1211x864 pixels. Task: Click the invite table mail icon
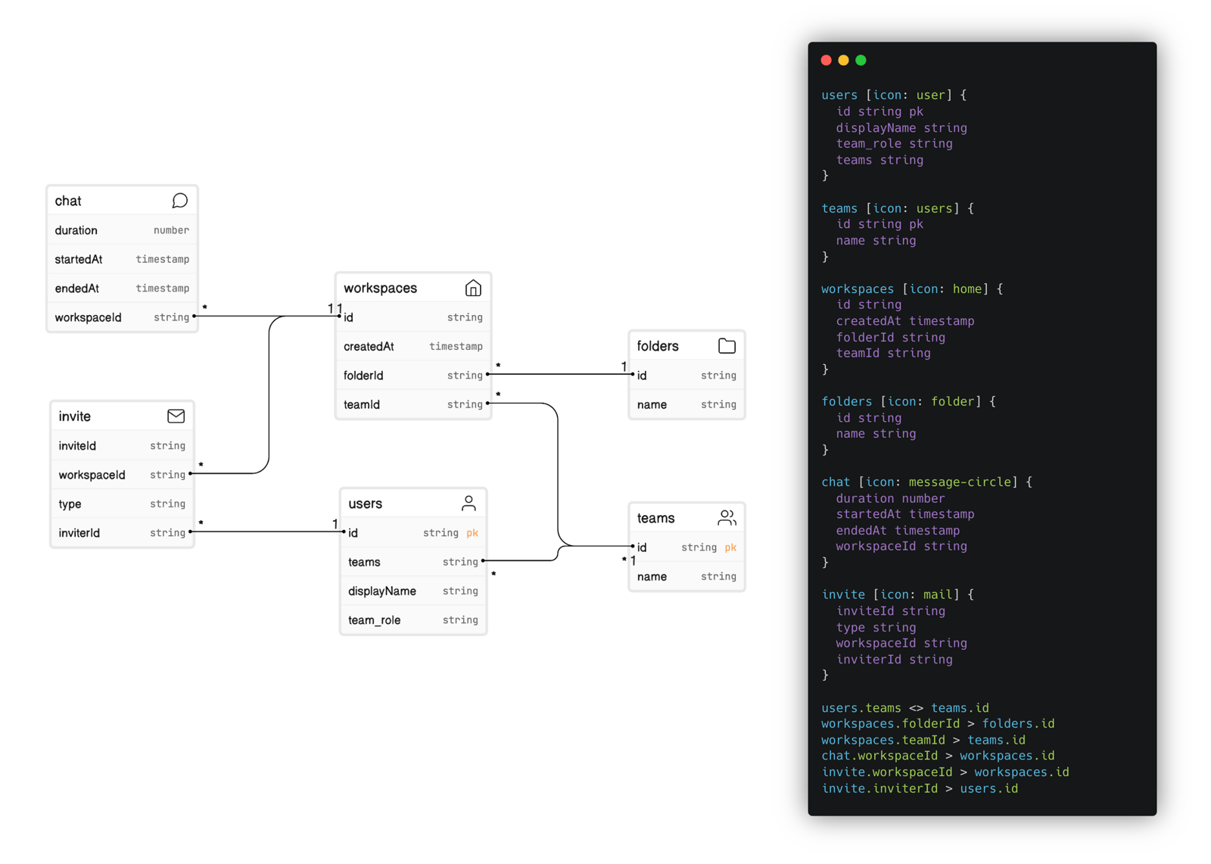pos(176,416)
